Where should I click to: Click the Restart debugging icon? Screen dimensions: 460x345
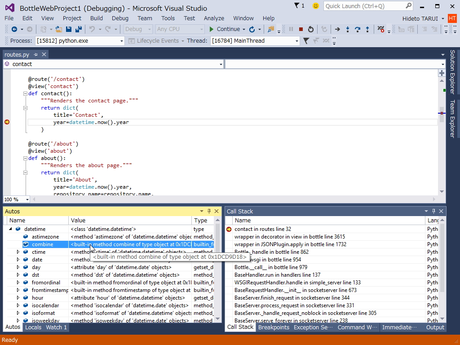click(310, 29)
